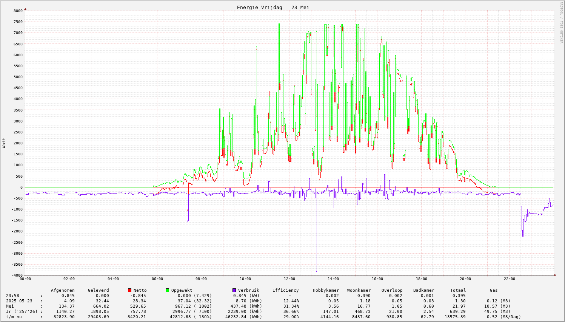The width and height of the screenshot is (565, 322).
Task: Click the 5500 y-axis tick label
Action: click(18, 66)
